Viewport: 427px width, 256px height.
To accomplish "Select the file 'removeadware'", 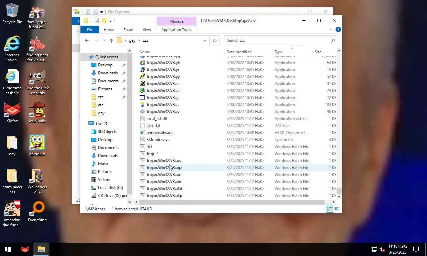I will click(x=159, y=133).
